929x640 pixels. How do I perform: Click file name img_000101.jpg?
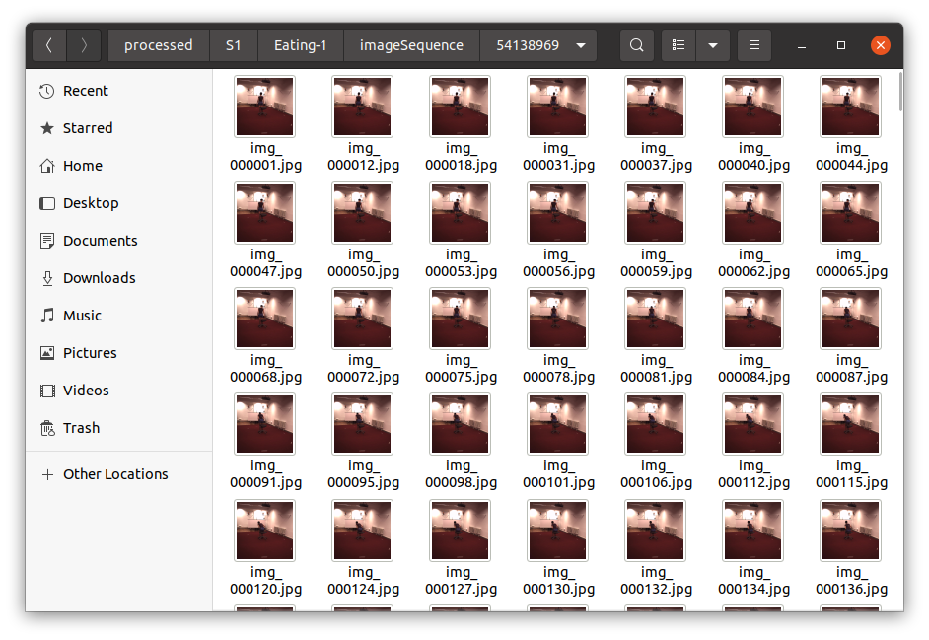(x=559, y=474)
